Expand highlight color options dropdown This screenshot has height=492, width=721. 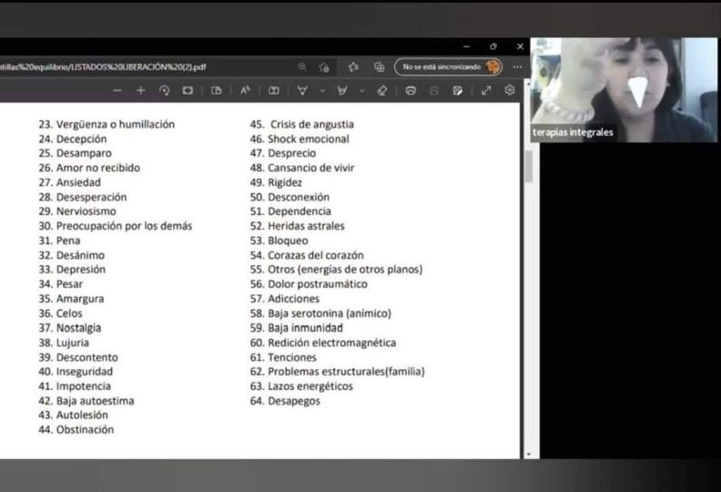click(361, 90)
